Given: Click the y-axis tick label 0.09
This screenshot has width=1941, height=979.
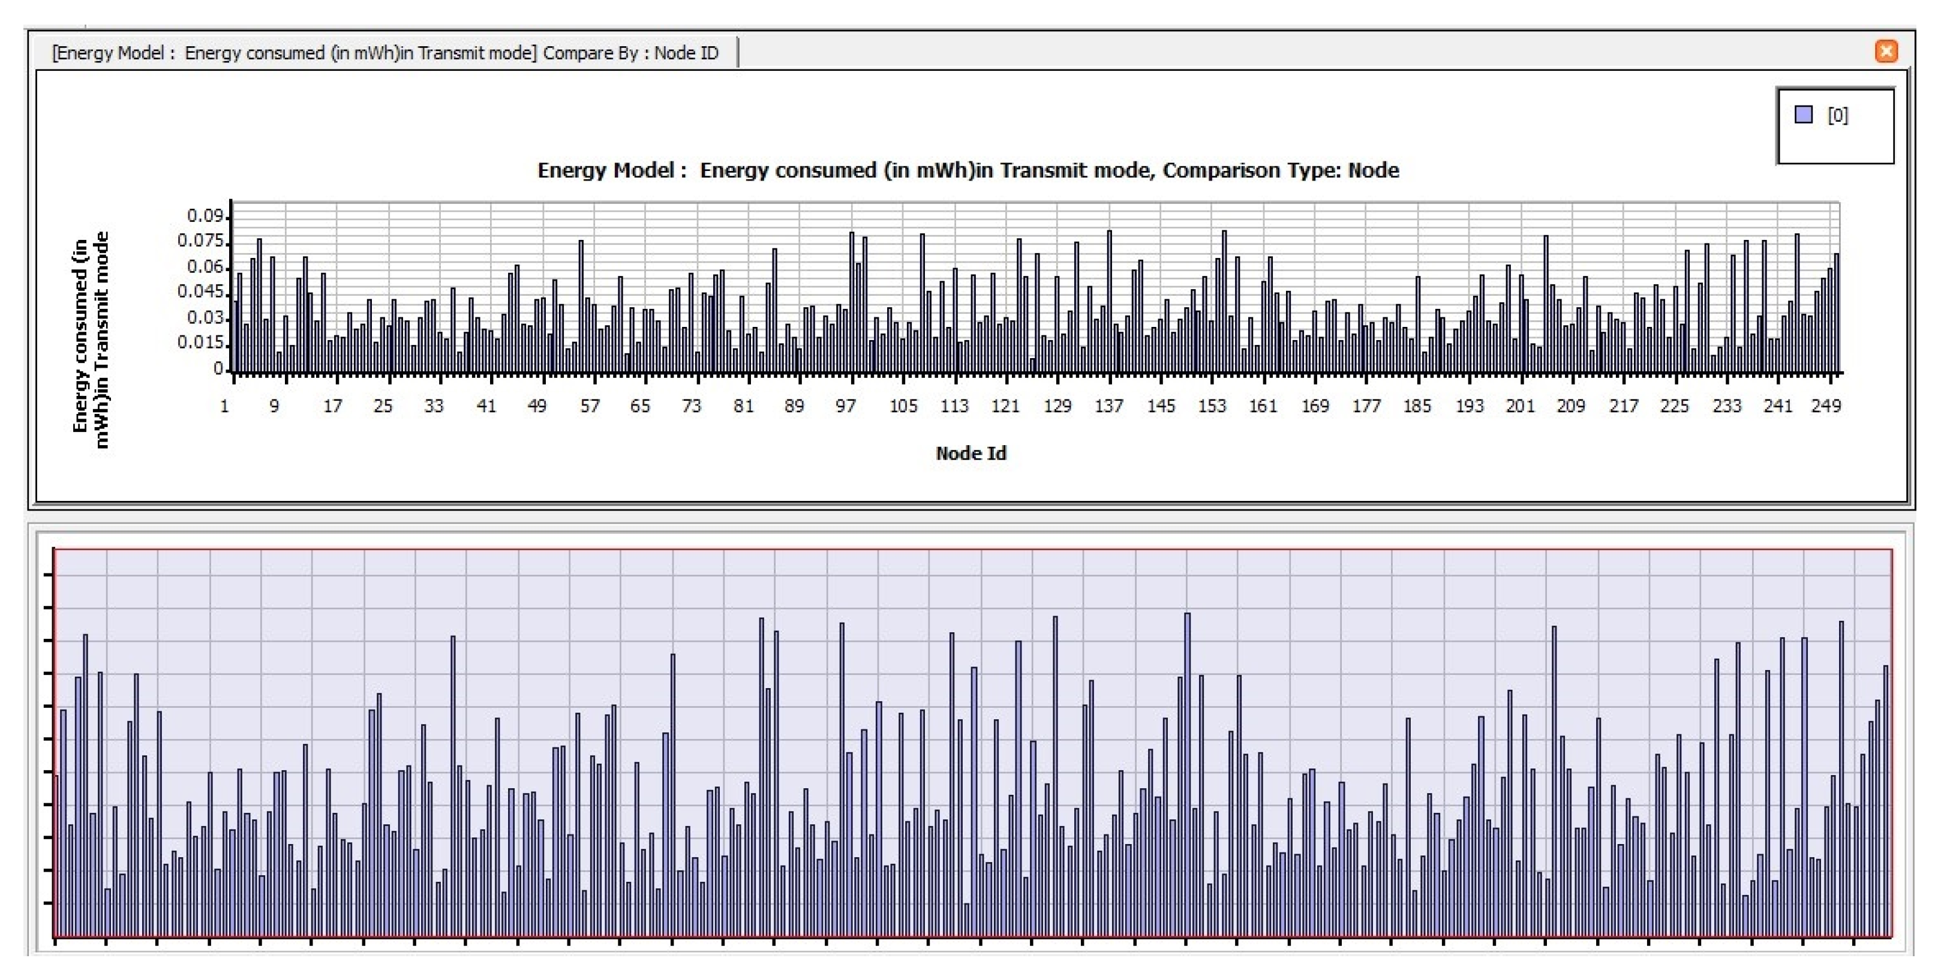Looking at the screenshot, I should 205,215.
